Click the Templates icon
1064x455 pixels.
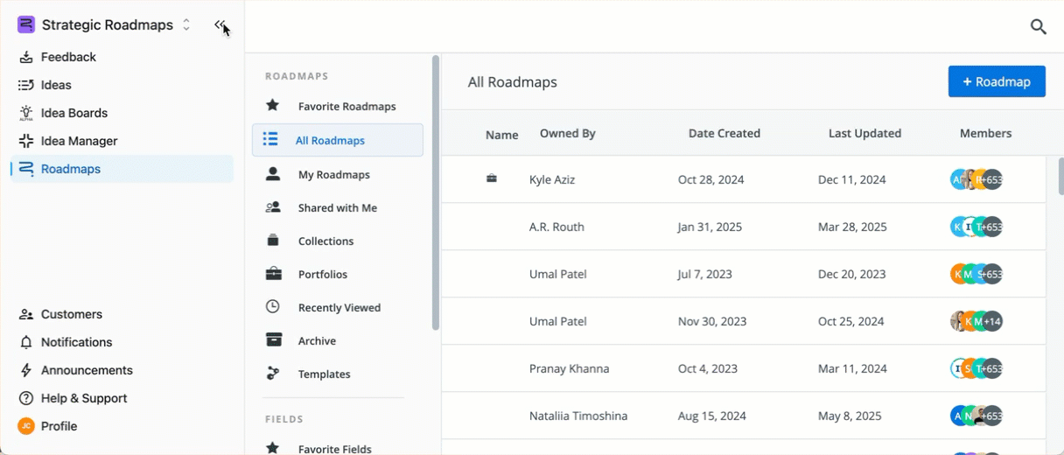pyautogui.click(x=273, y=374)
